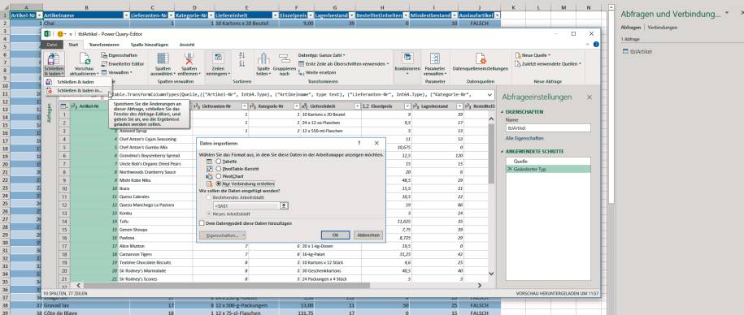744x315 pixels.
Task: Switch to Verbindungen tab in Excel pane
Action: [663, 28]
